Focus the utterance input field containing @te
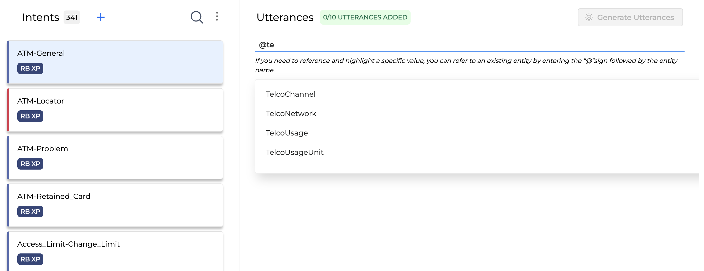This screenshot has height=271, width=704. (x=465, y=45)
